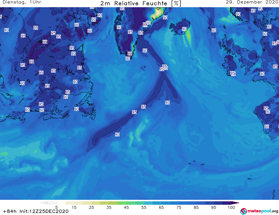
Task: Click the date "29. Dezember 2020"
Action: 252,2
